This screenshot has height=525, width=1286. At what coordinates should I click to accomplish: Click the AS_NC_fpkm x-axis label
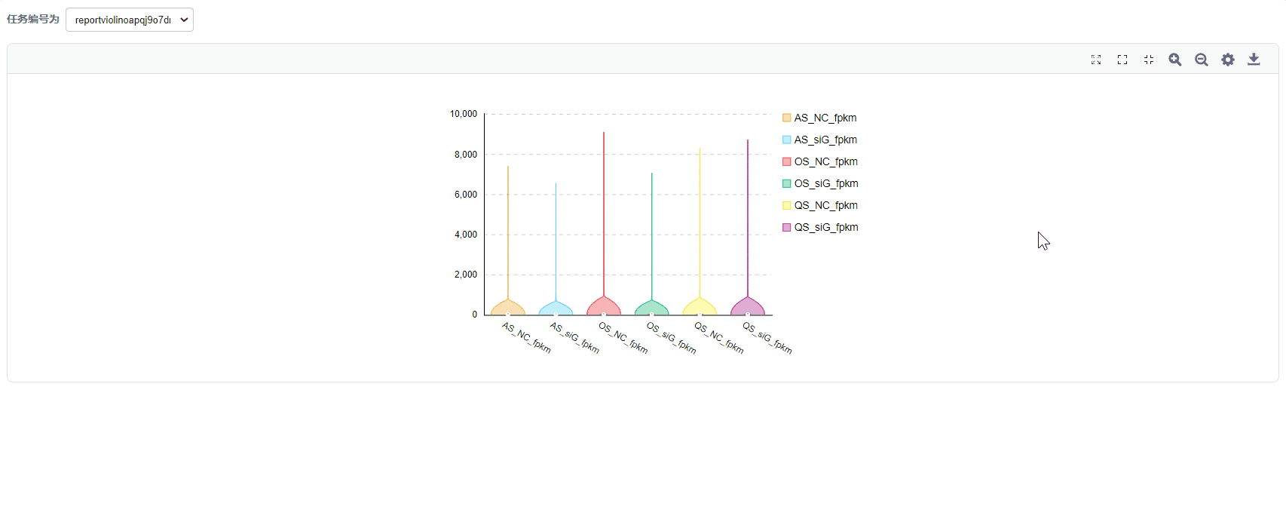click(x=527, y=338)
